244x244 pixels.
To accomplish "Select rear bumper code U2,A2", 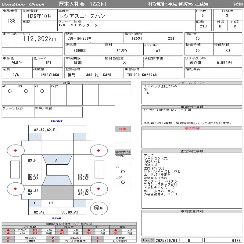I will tap(39, 212).
